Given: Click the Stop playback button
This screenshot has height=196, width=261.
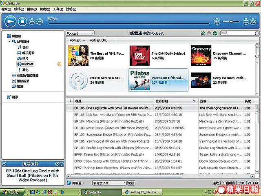Looking at the screenshot, I should [x=22, y=22].
